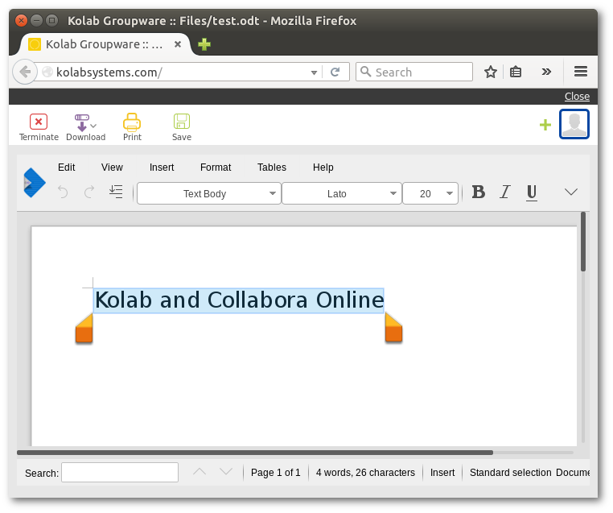Click the 4 words, 26 characters status

[365, 473]
